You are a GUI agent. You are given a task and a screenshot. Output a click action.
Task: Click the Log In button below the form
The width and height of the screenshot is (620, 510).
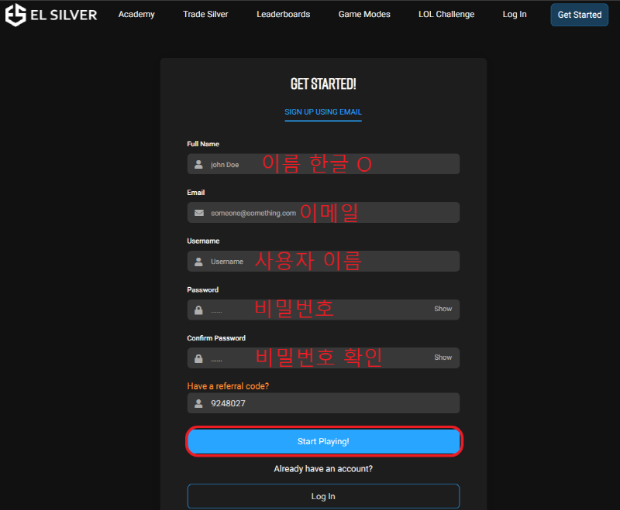(323, 496)
